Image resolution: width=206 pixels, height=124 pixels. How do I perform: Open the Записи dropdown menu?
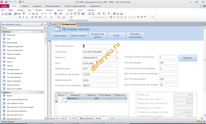click(61, 10)
